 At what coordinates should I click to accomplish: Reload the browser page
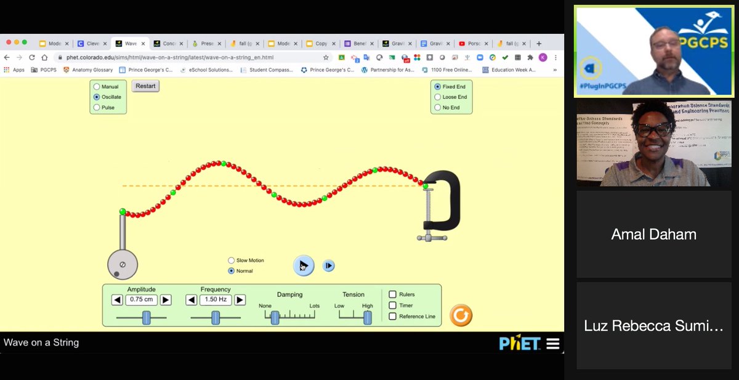tap(31, 57)
